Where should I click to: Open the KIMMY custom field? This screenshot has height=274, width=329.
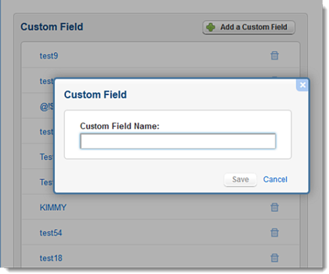(x=53, y=207)
